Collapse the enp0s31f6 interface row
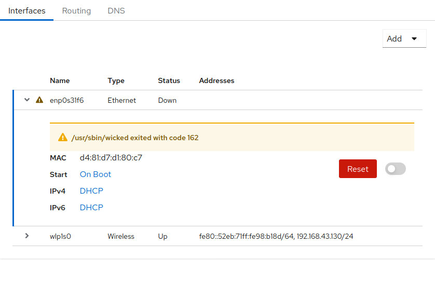The image size is (435, 285). (27, 100)
